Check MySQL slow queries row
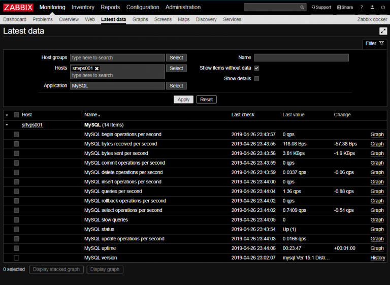The image size is (390, 285). [x=16, y=220]
